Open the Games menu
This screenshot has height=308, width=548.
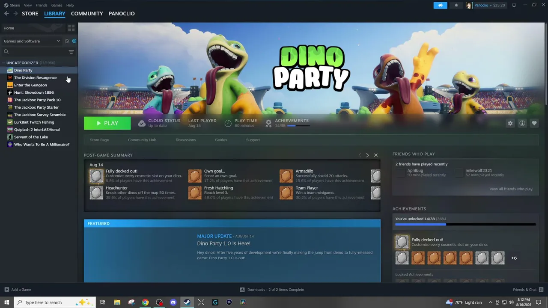point(57,5)
